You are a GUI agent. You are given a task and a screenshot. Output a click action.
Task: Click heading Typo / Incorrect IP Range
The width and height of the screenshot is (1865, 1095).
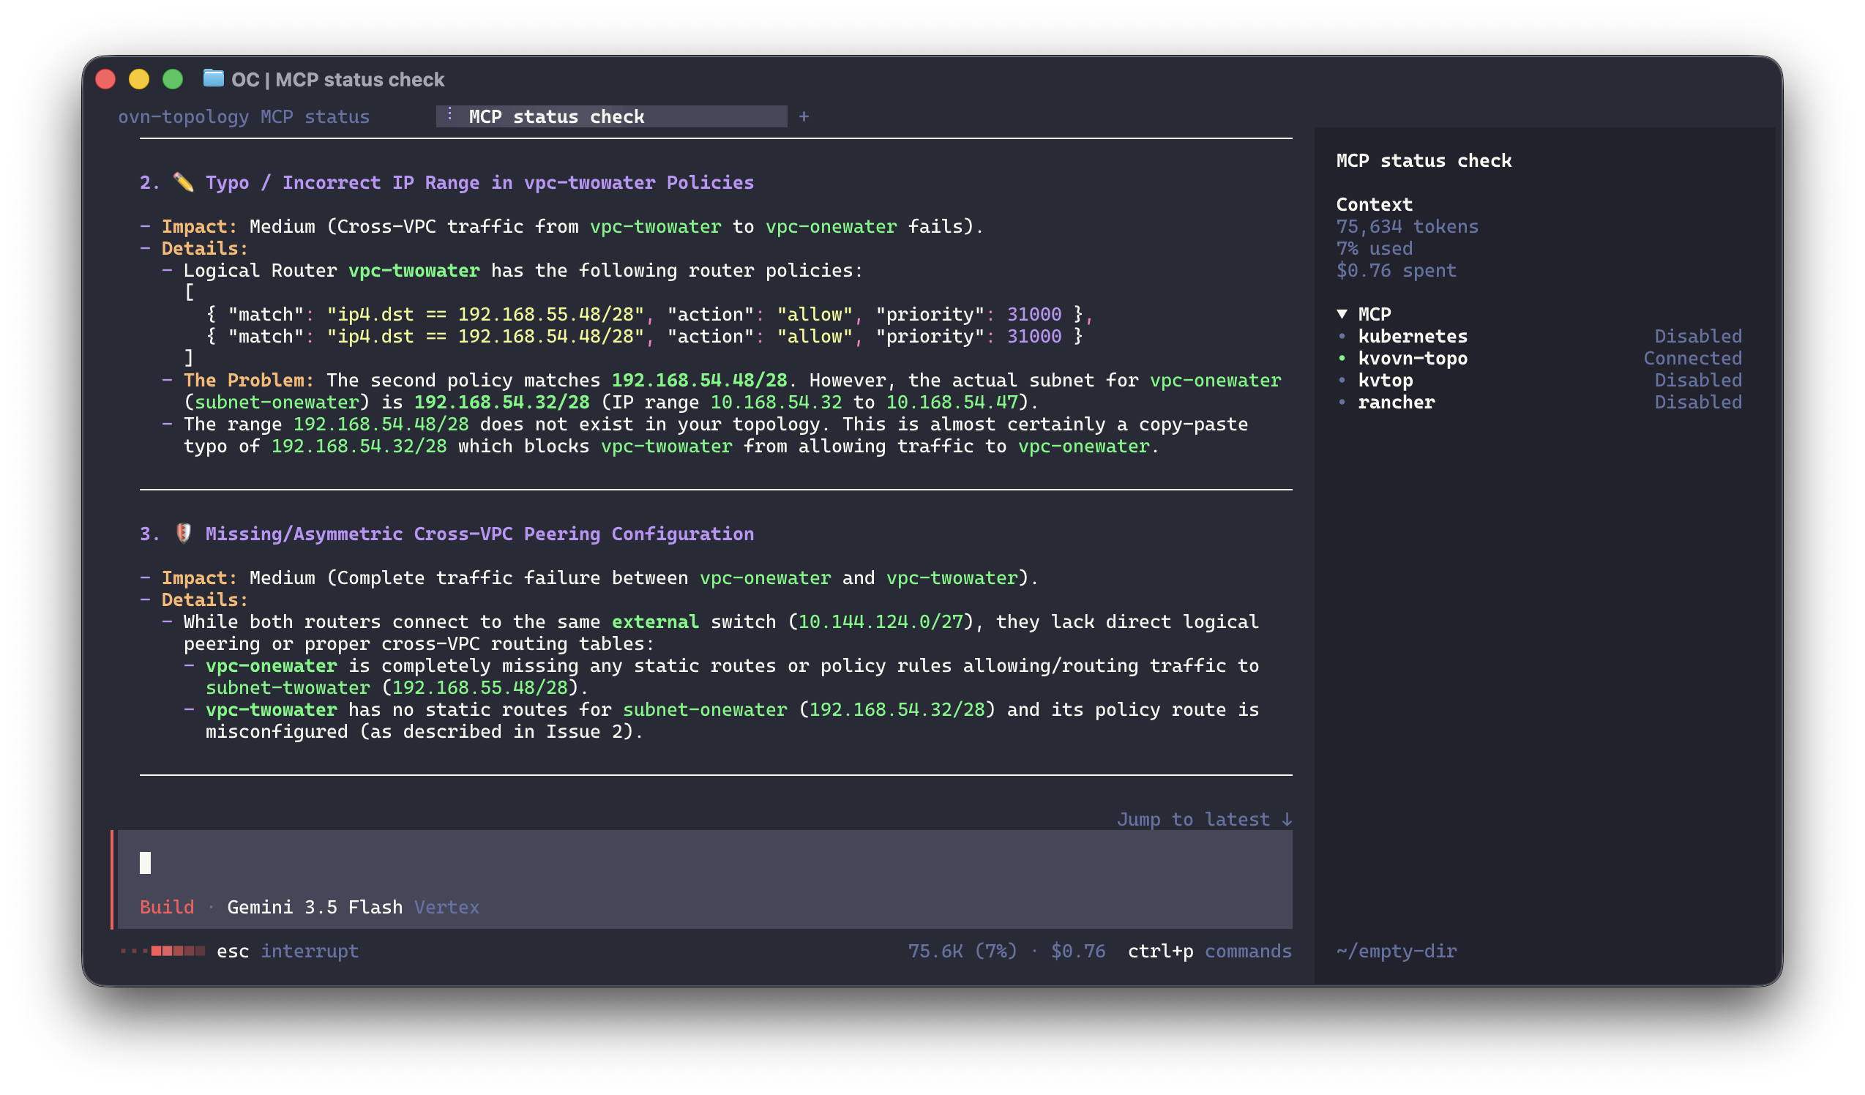click(479, 182)
